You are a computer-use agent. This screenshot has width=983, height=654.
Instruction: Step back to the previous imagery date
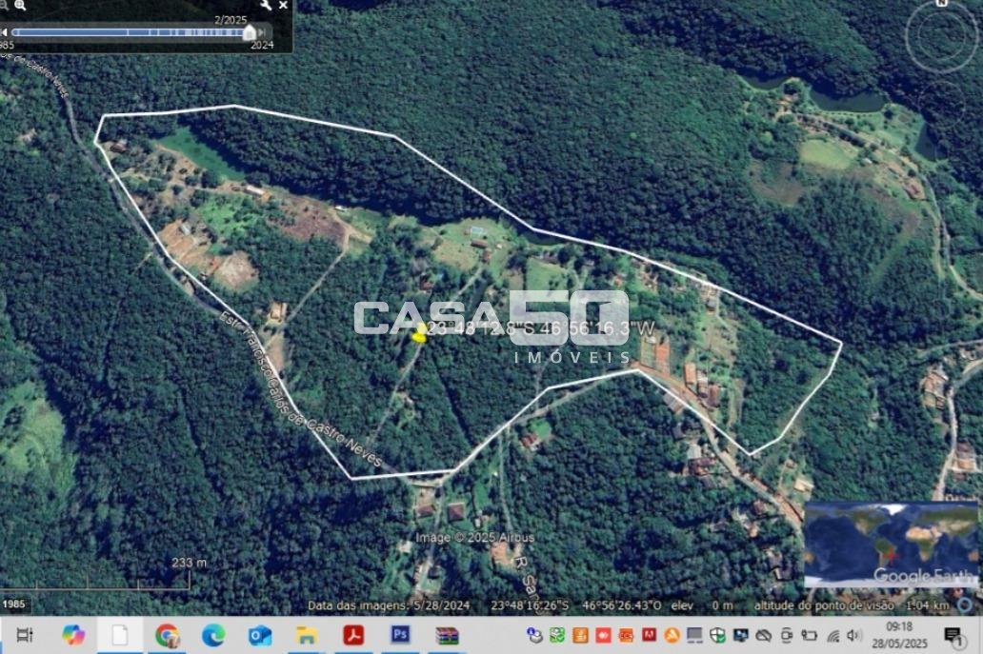click(x=5, y=32)
